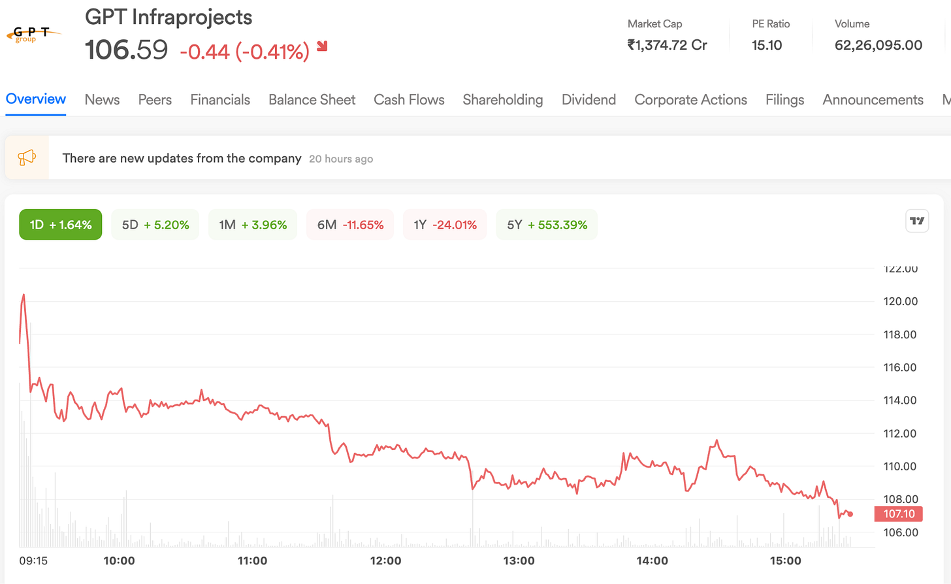
Task: Click the 114.00 price axis label
Action: coord(900,400)
